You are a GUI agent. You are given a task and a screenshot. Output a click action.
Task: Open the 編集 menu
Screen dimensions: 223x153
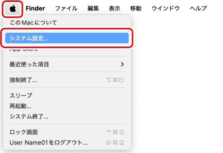pyautogui.click(x=93, y=9)
